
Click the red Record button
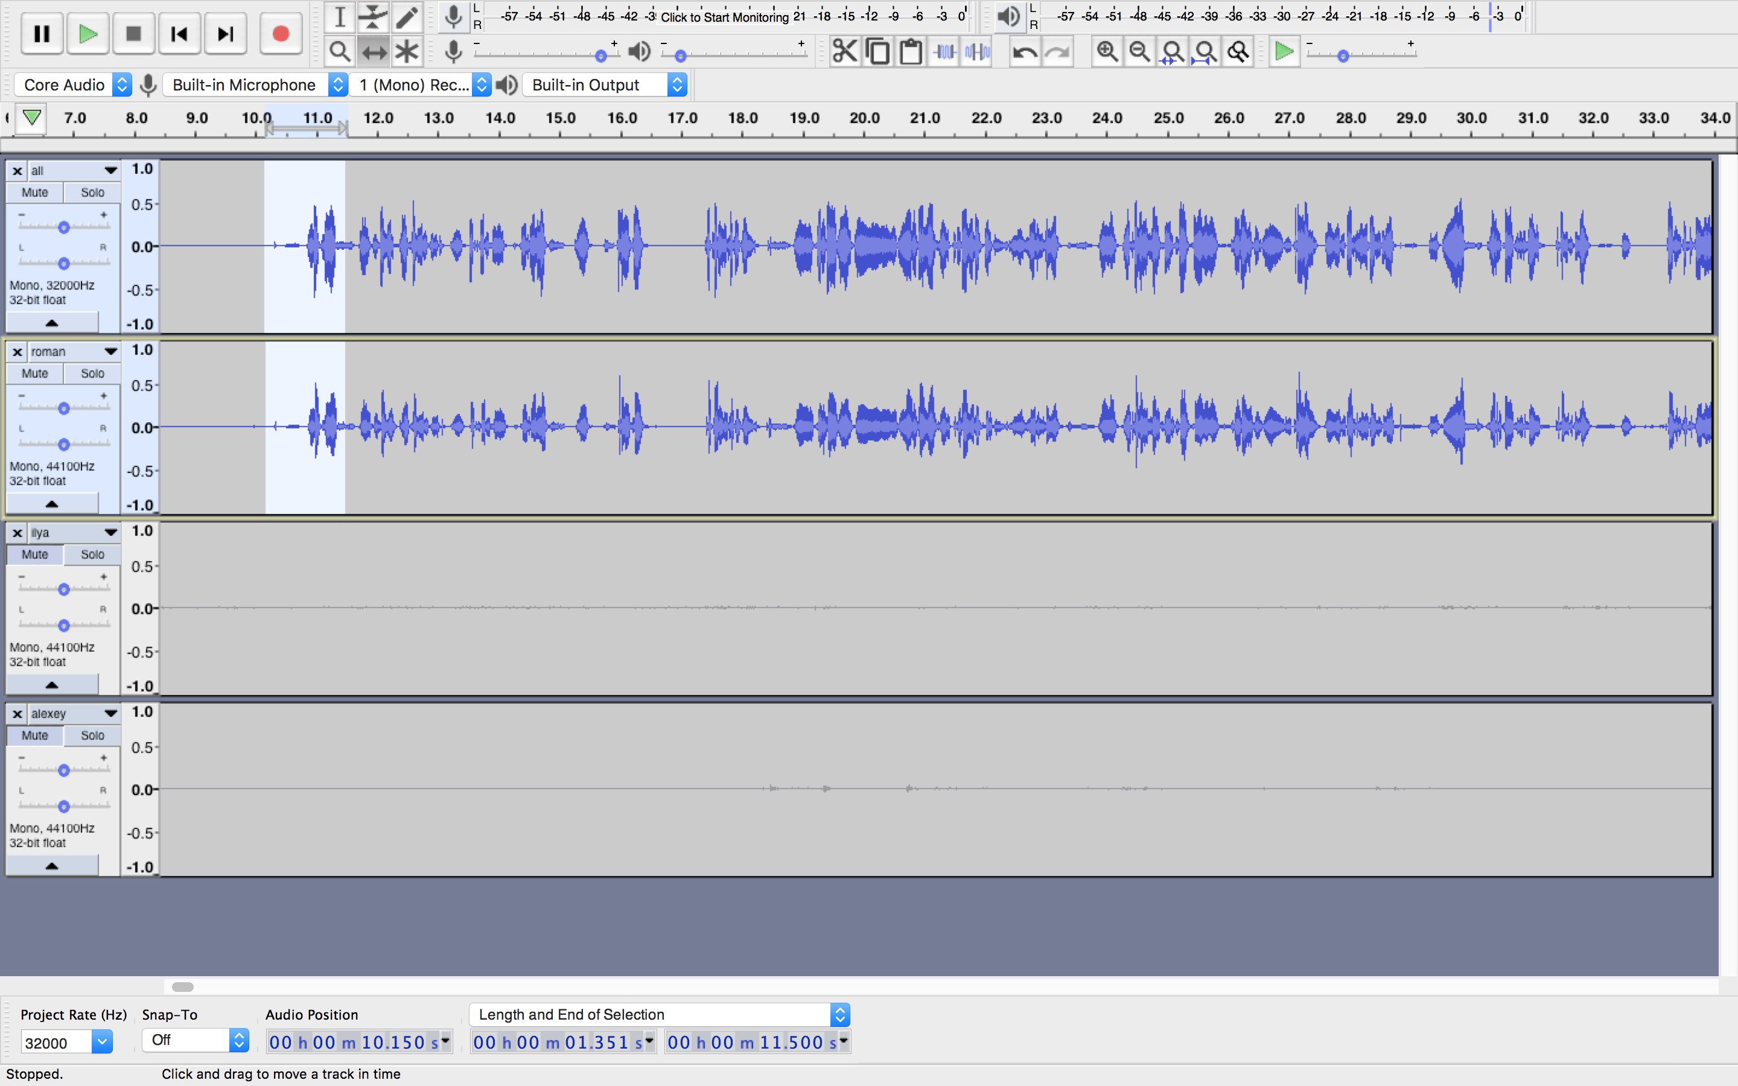pyautogui.click(x=280, y=34)
